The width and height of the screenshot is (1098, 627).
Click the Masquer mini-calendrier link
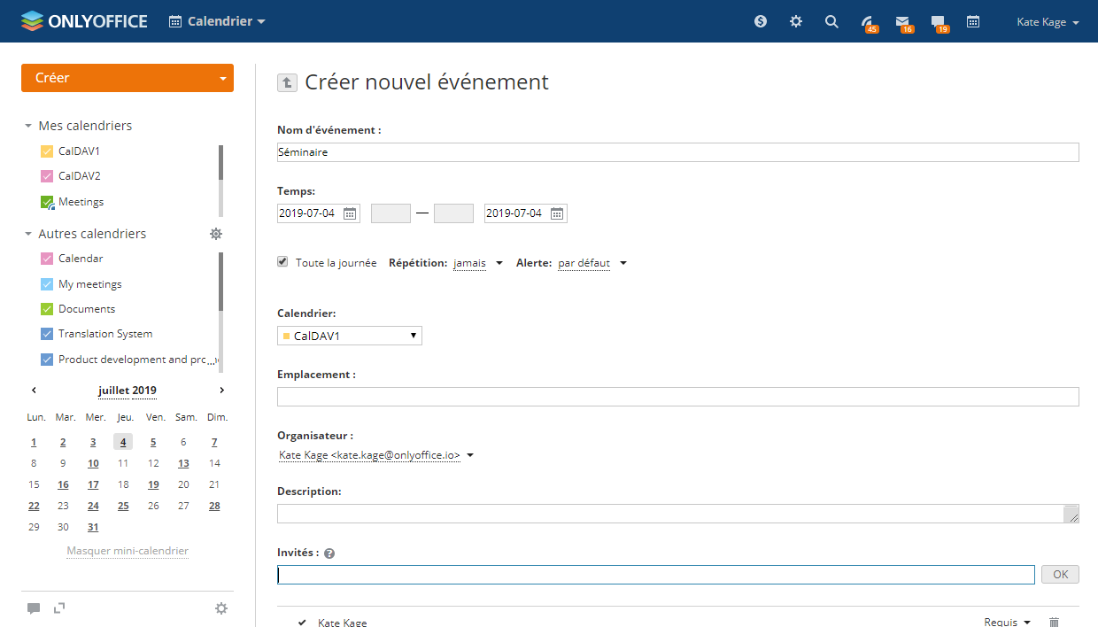coord(128,551)
